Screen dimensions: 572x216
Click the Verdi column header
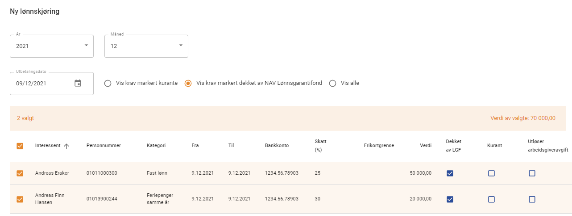426,145
